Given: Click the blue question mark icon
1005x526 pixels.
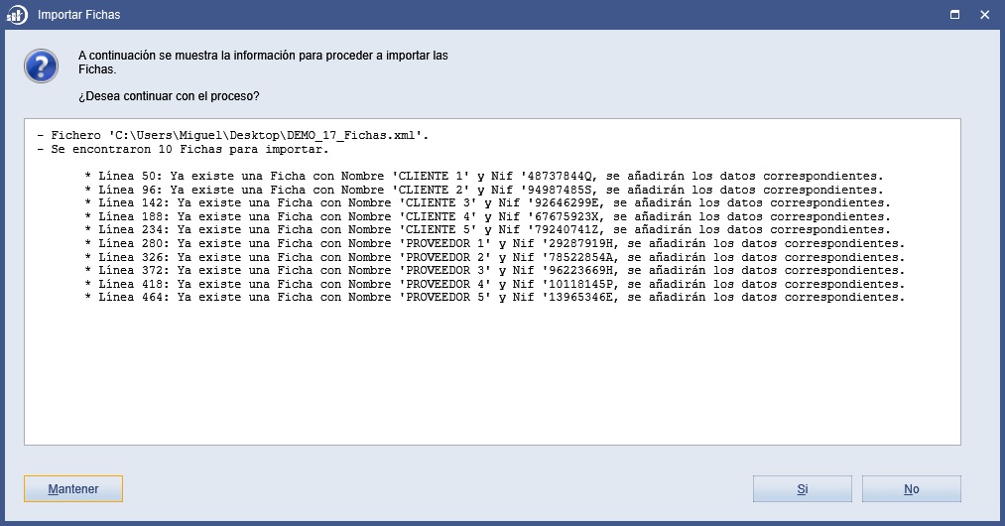Looking at the screenshot, I should coord(41,66).
